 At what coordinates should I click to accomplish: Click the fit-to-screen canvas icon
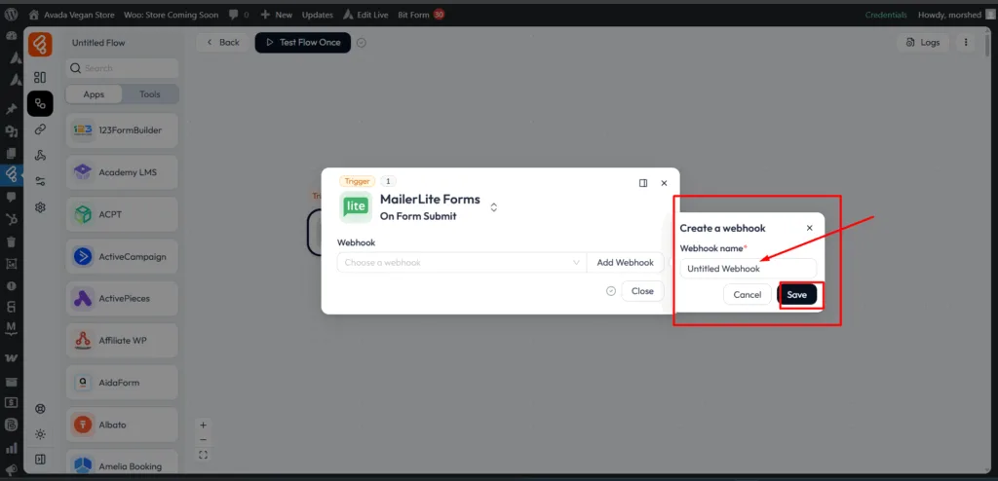203,455
